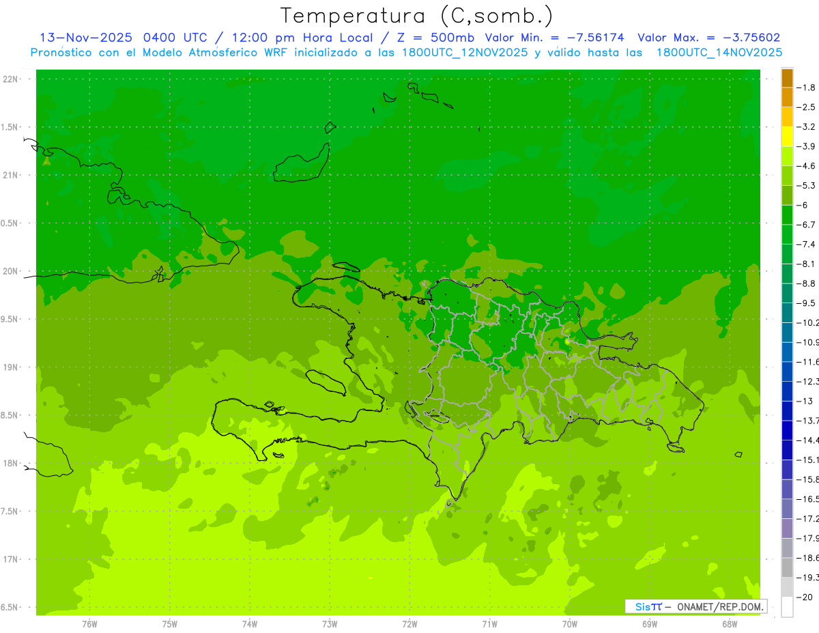Click the "Temperatura (C,somb.)" chart title

click(417, 16)
